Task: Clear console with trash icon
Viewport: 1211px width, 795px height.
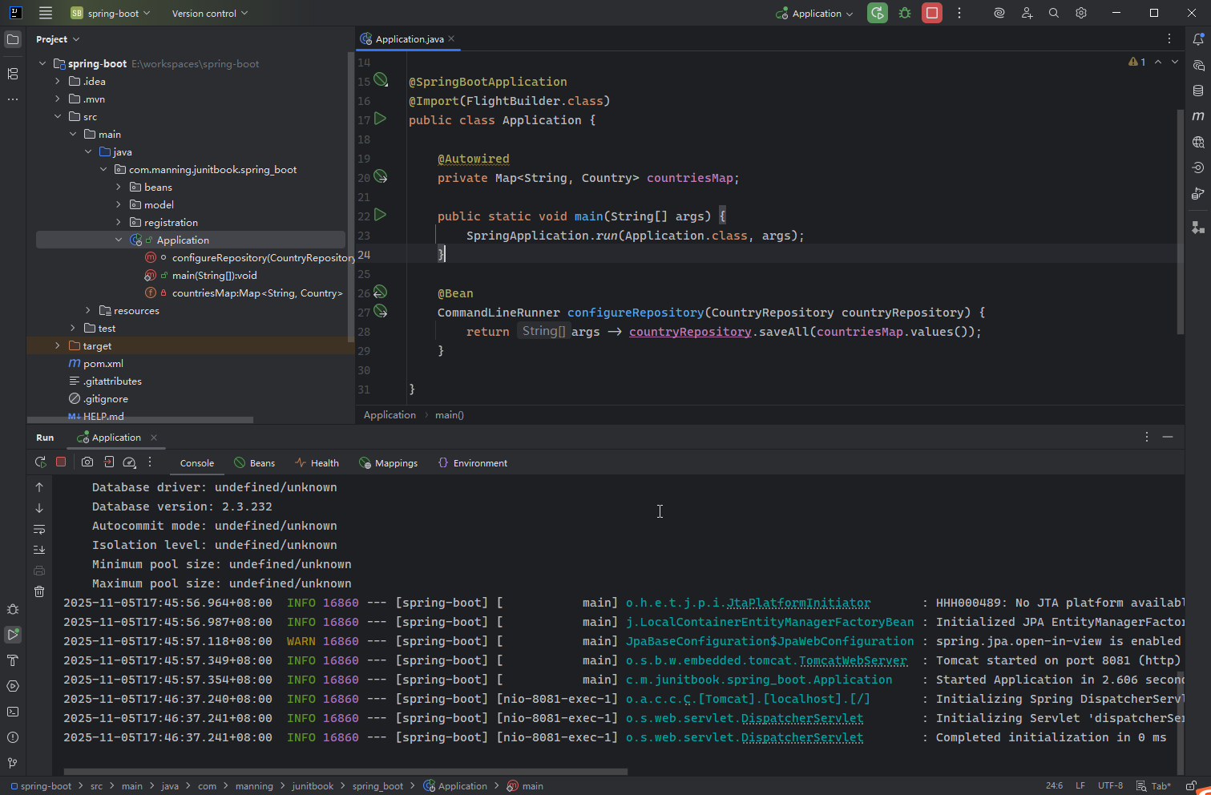Action: [x=39, y=591]
